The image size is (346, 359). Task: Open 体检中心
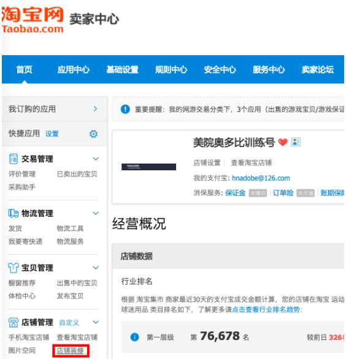(22, 296)
